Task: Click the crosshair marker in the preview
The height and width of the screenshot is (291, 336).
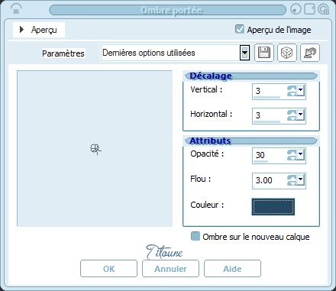Action: tap(95, 149)
